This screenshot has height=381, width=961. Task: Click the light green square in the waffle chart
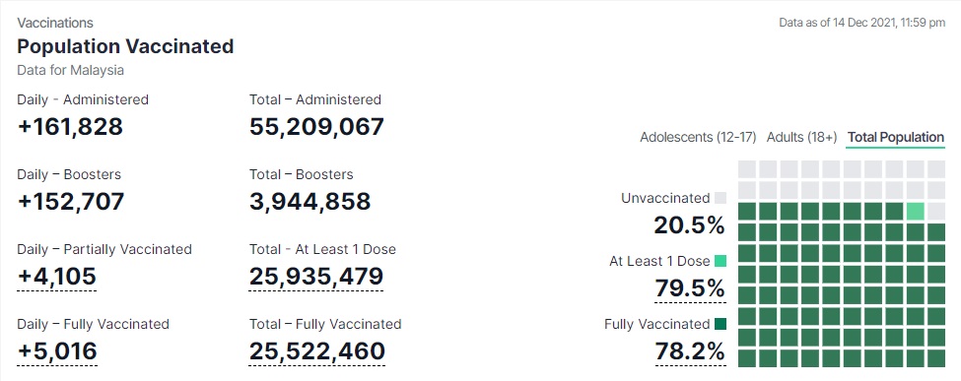(x=915, y=212)
